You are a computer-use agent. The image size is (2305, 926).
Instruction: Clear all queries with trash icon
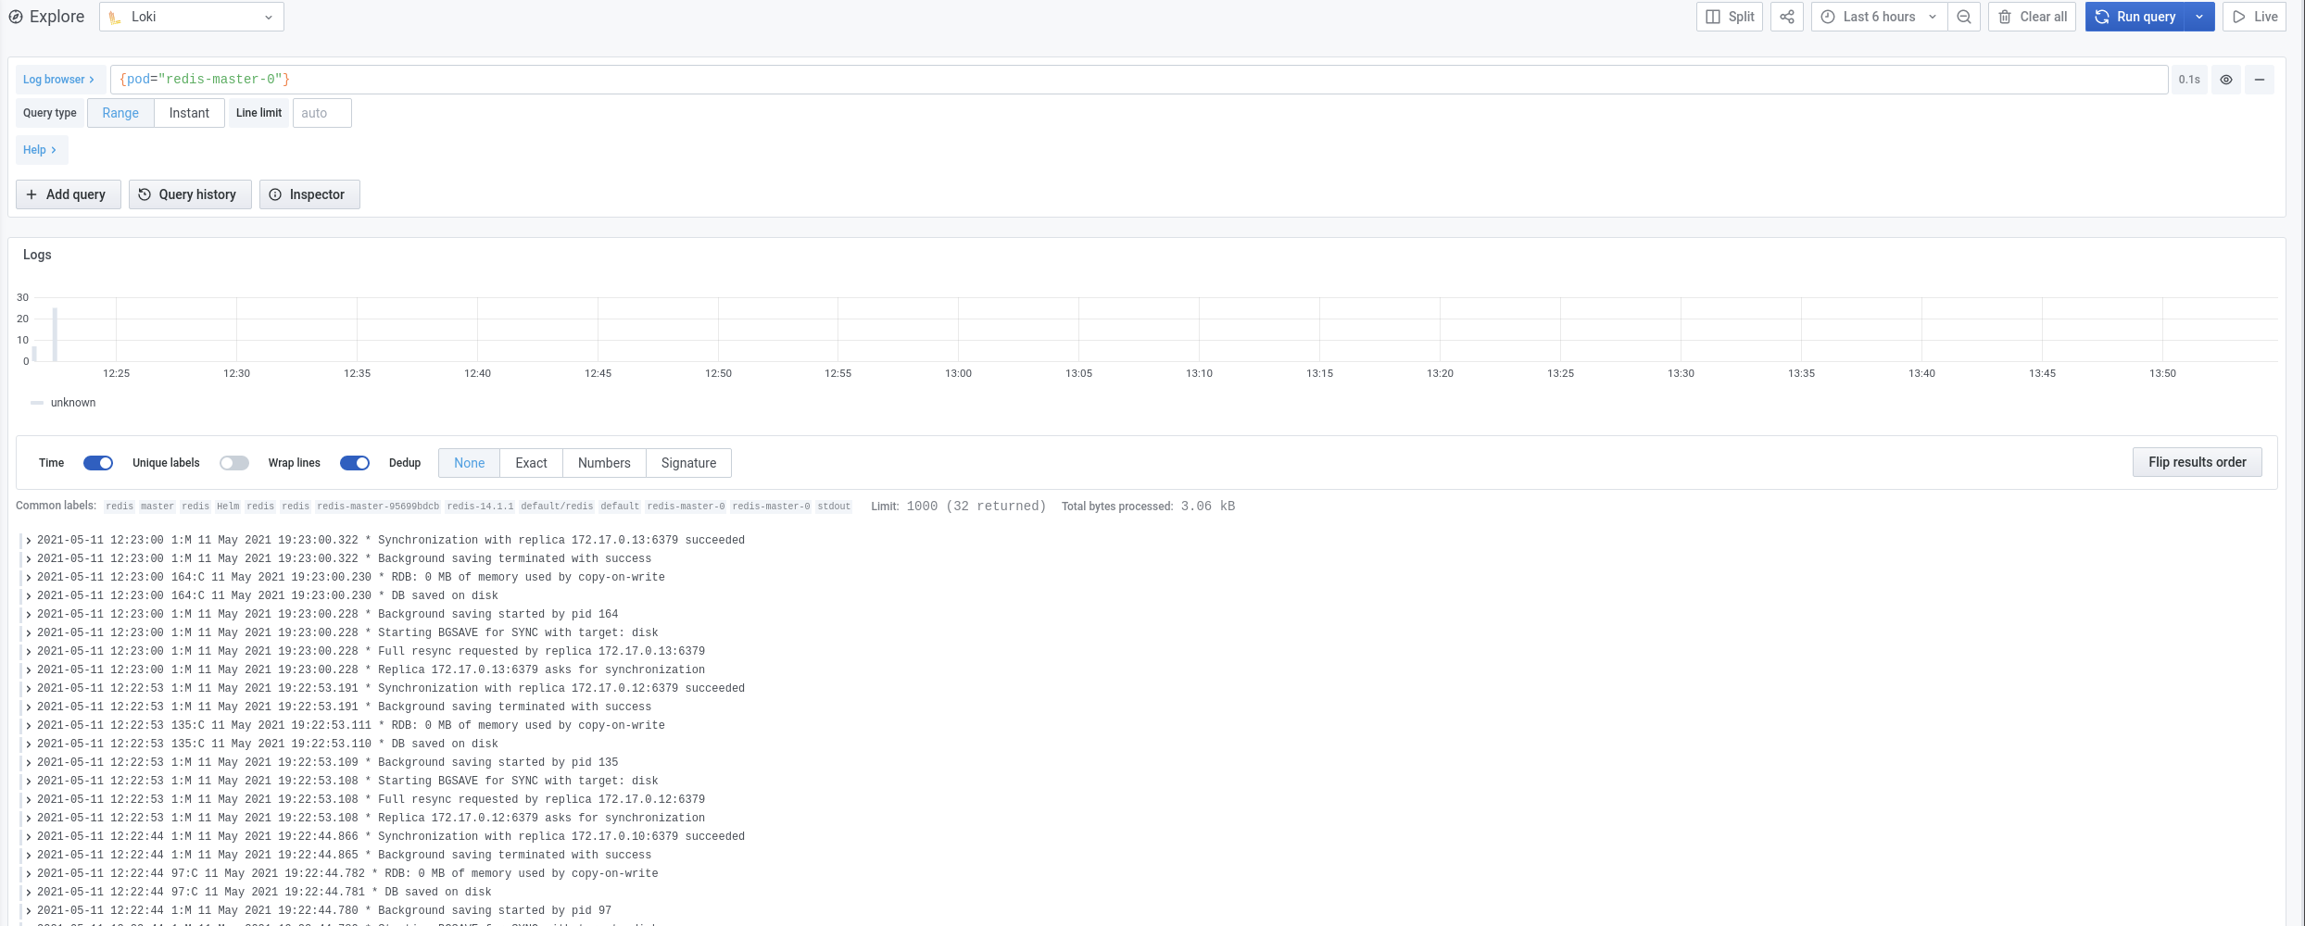[2031, 16]
